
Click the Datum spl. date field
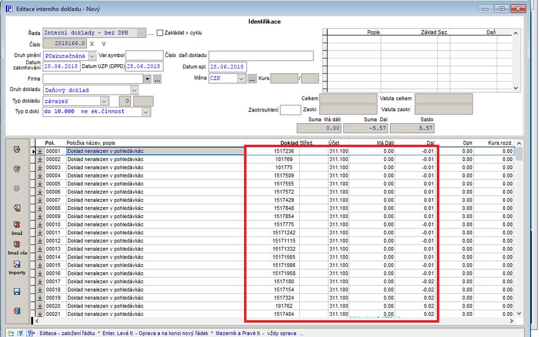228,67
